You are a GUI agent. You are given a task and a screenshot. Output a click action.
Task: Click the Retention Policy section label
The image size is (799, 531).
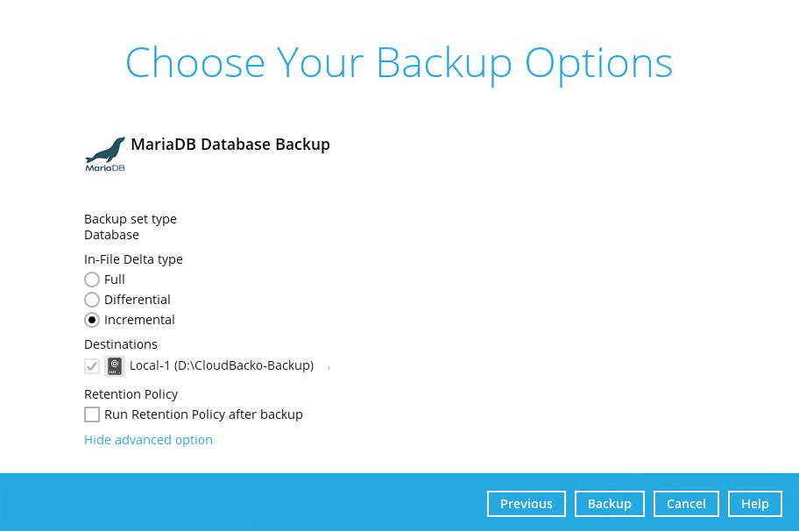(131, 394)
